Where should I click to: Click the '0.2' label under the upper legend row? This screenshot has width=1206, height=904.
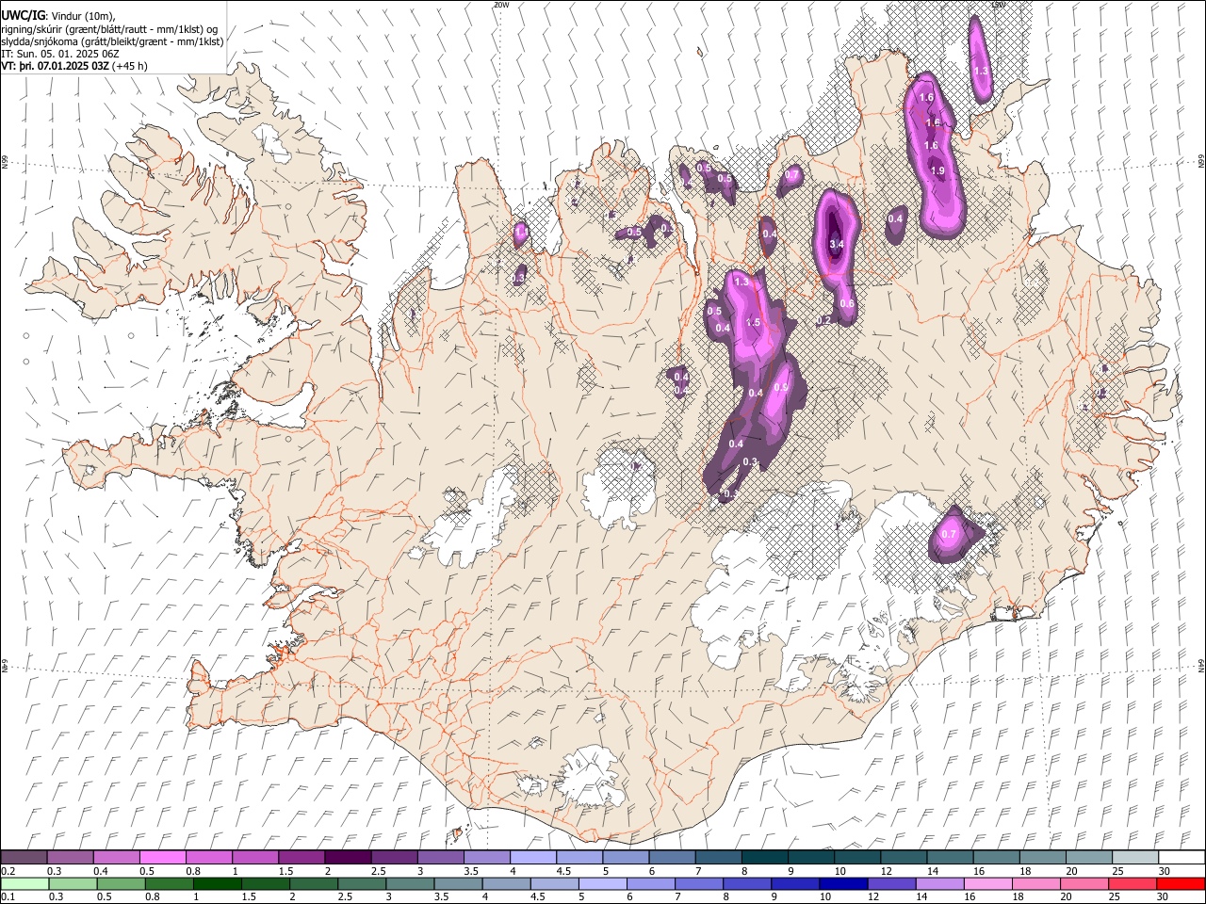[7, 871]
